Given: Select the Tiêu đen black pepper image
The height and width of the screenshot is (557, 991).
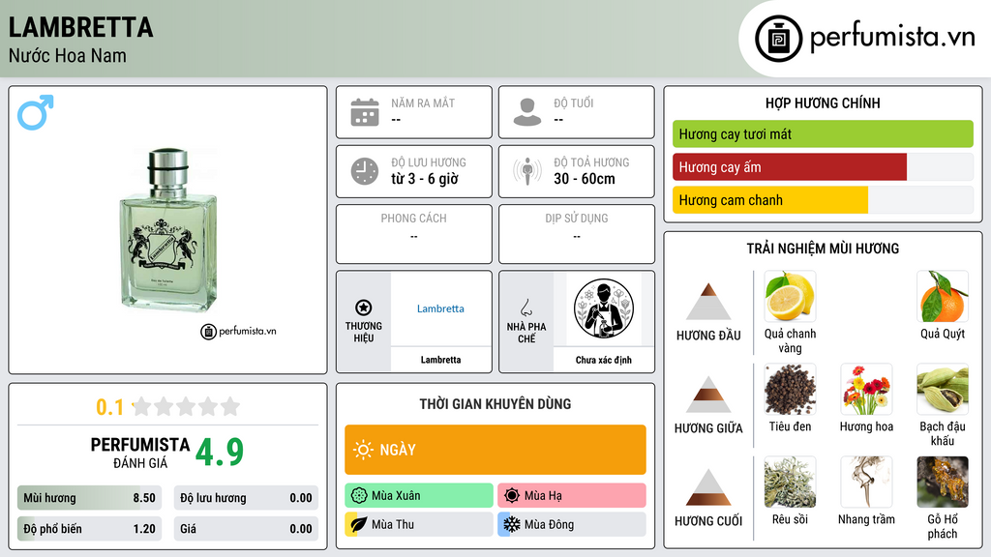Looking at the screenshot, I should click(x=790, y=389).
